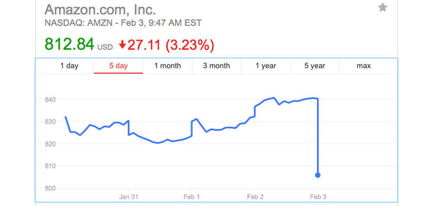
Task: Select the 5 year range tab
Action: click(315, 66)
